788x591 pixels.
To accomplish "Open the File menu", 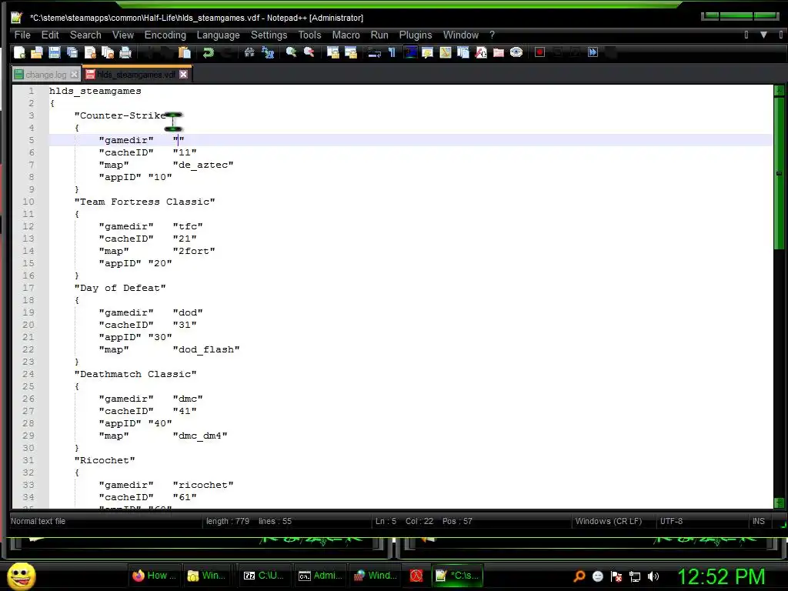I will 22,35.
